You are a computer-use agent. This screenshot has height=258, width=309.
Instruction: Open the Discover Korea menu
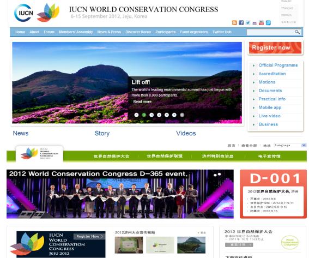coord(138,32)
